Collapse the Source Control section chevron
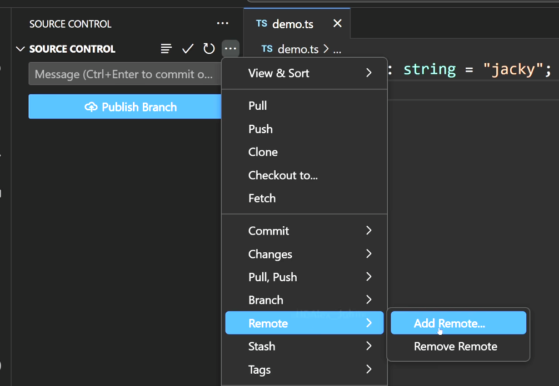559x386 pixels. click(21, 49)
